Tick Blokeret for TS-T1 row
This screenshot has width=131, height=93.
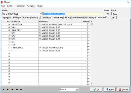tap(88, 33)
